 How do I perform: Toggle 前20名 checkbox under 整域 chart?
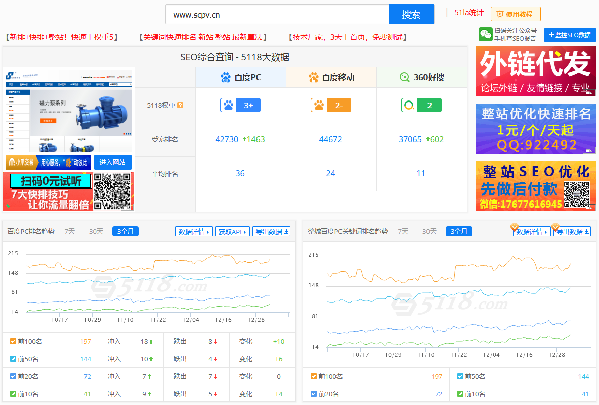coord(314,394)
